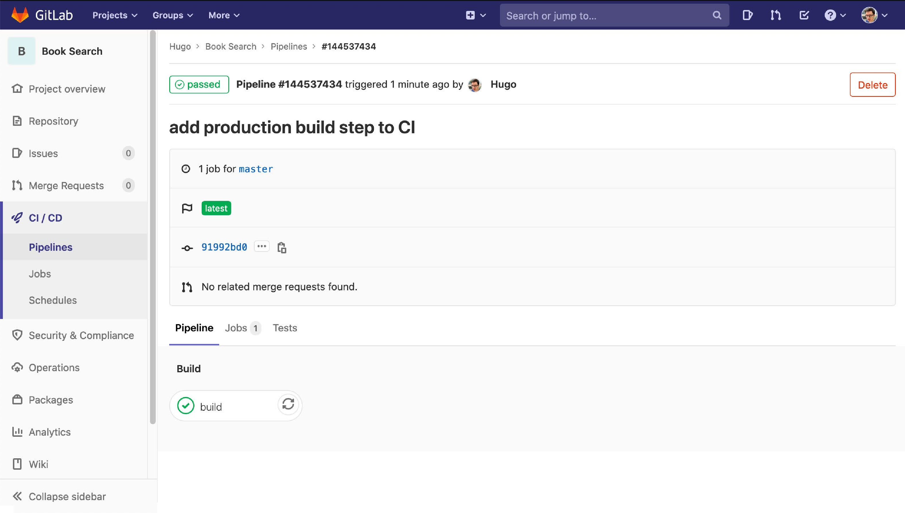Click the CI / CD rocket icon
The image size is (905, 513).
17,218
